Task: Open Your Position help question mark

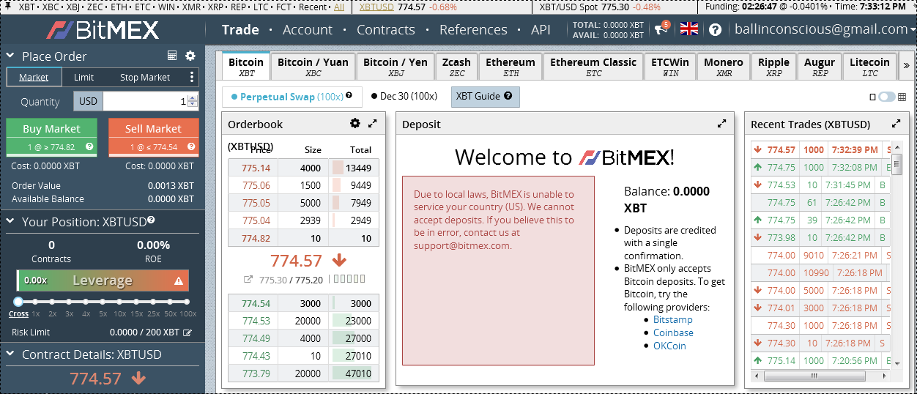Action: coord(151,220)
